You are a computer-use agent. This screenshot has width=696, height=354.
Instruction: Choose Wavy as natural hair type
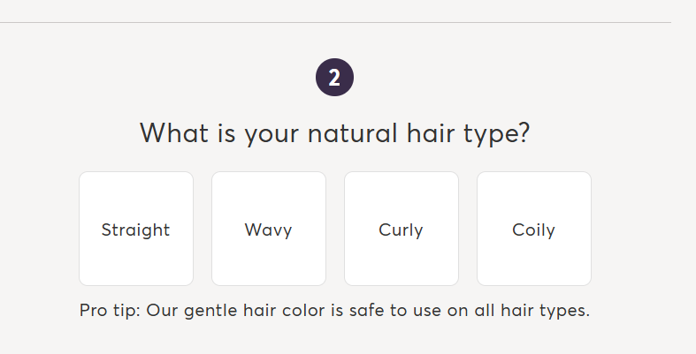[x=268, y=229]
